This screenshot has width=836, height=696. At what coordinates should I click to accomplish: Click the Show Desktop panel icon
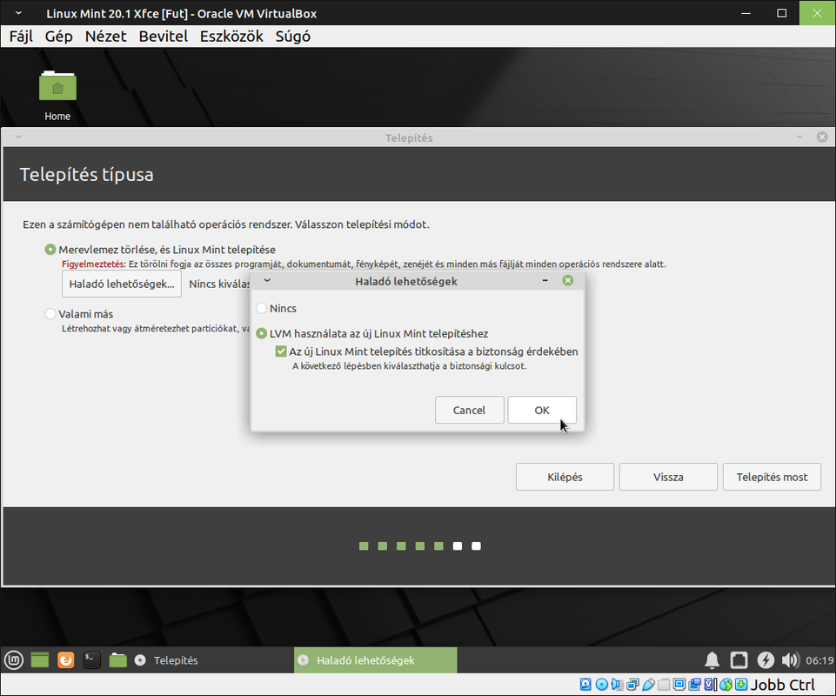pos(40,660)
